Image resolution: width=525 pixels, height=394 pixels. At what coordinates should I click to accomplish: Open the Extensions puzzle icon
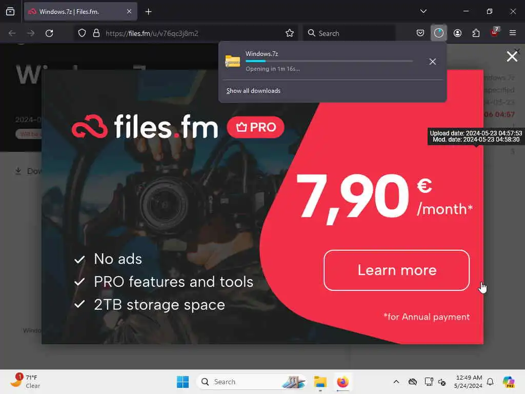point(476,33)
